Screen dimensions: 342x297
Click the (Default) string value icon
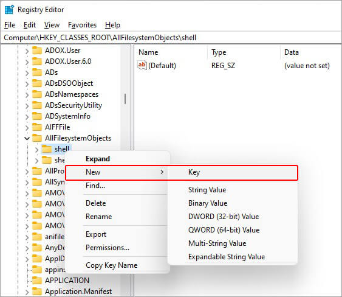click(142, 65)
